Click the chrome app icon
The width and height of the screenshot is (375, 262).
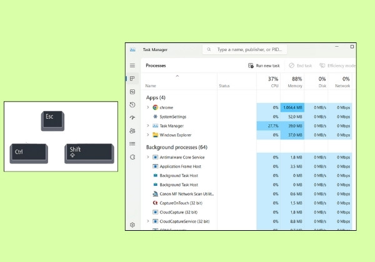155,107
